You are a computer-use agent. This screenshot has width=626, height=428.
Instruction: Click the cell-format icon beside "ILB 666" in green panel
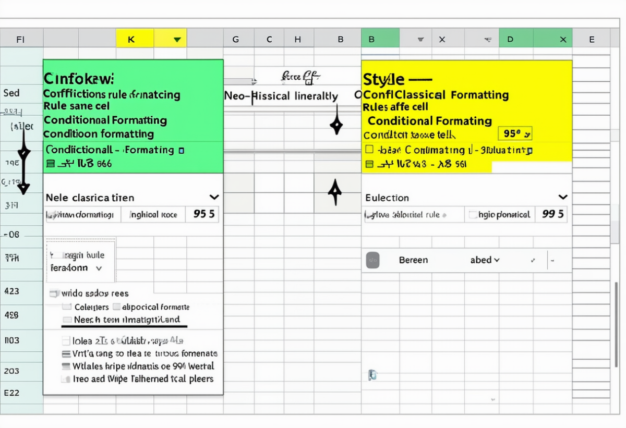(50, 163)
